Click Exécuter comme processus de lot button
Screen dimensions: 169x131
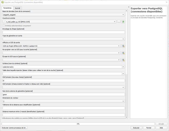point(14,128)
